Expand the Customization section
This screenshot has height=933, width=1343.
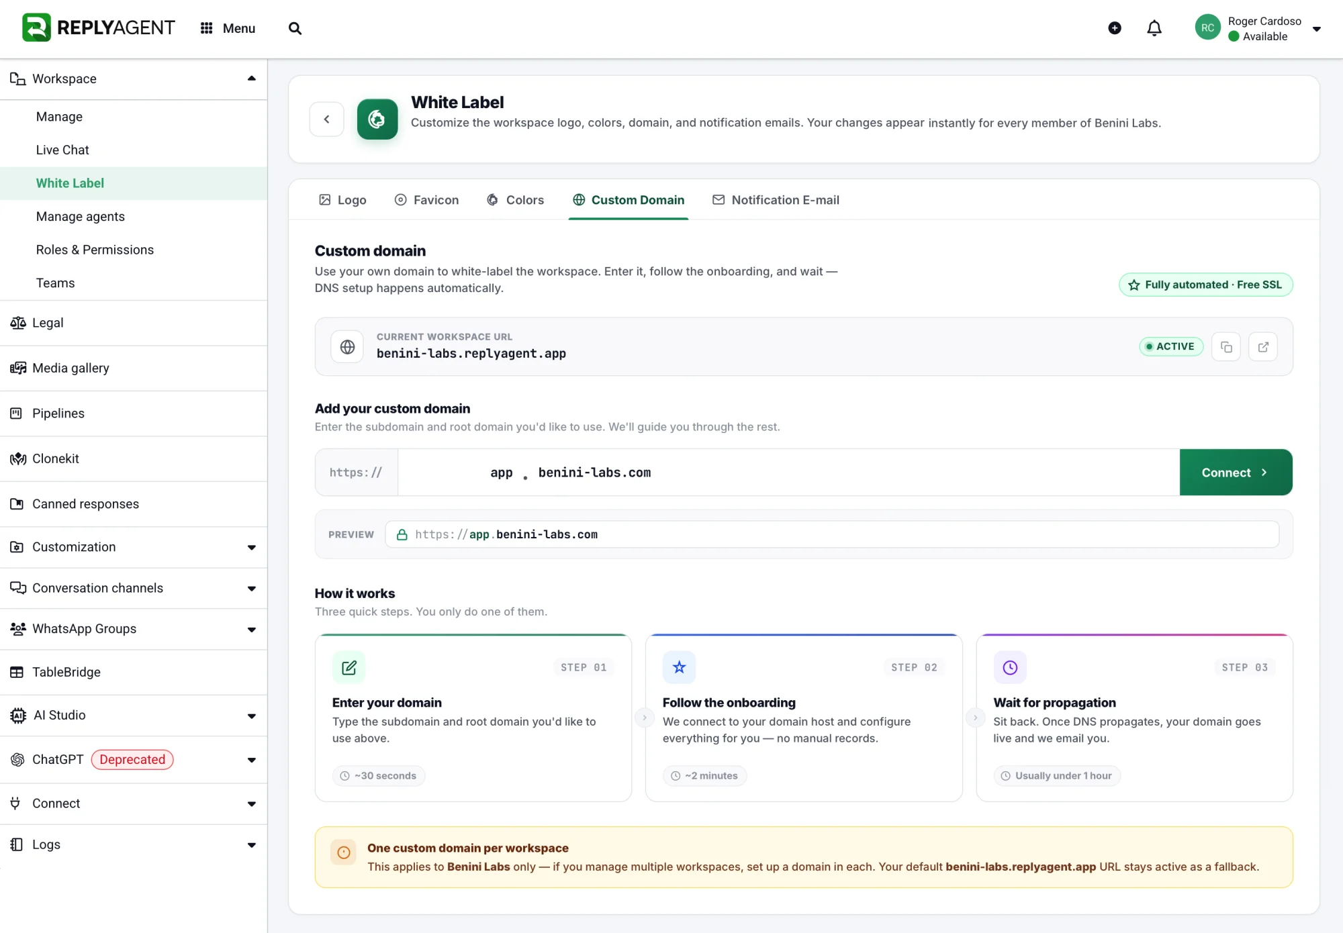tap(251, 548)
